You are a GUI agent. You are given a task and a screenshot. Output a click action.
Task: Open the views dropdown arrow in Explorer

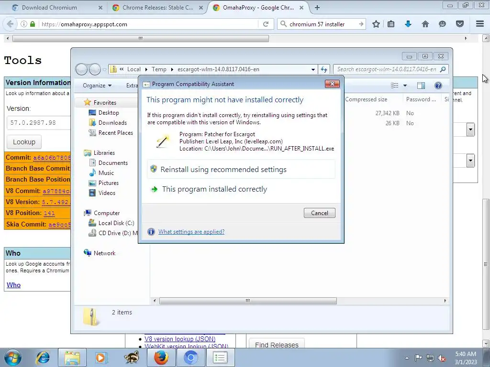click(x=405, y=86)
